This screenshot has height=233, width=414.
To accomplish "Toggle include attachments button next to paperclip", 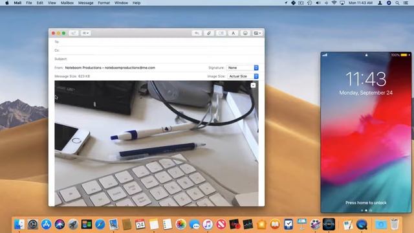I will [x=221, y=33].
